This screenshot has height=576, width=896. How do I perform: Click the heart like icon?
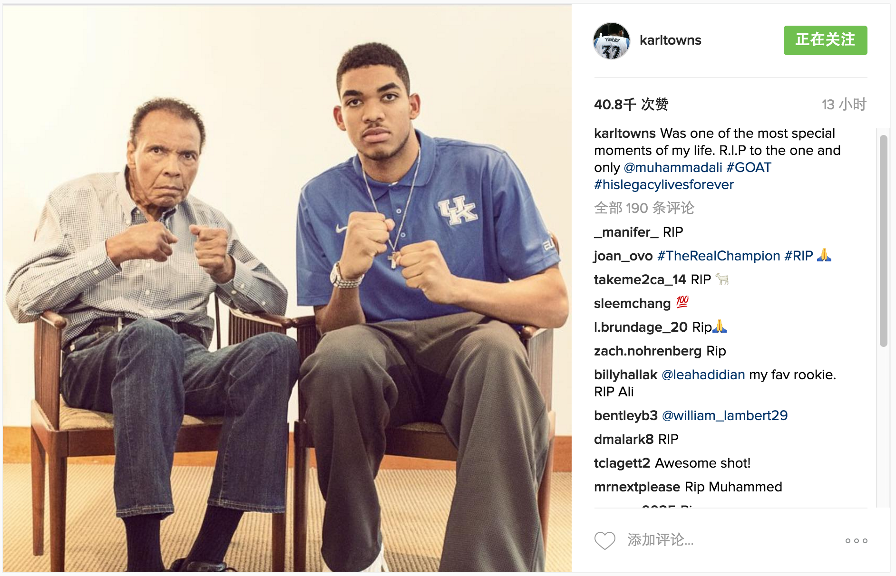[x=604, y=540]
